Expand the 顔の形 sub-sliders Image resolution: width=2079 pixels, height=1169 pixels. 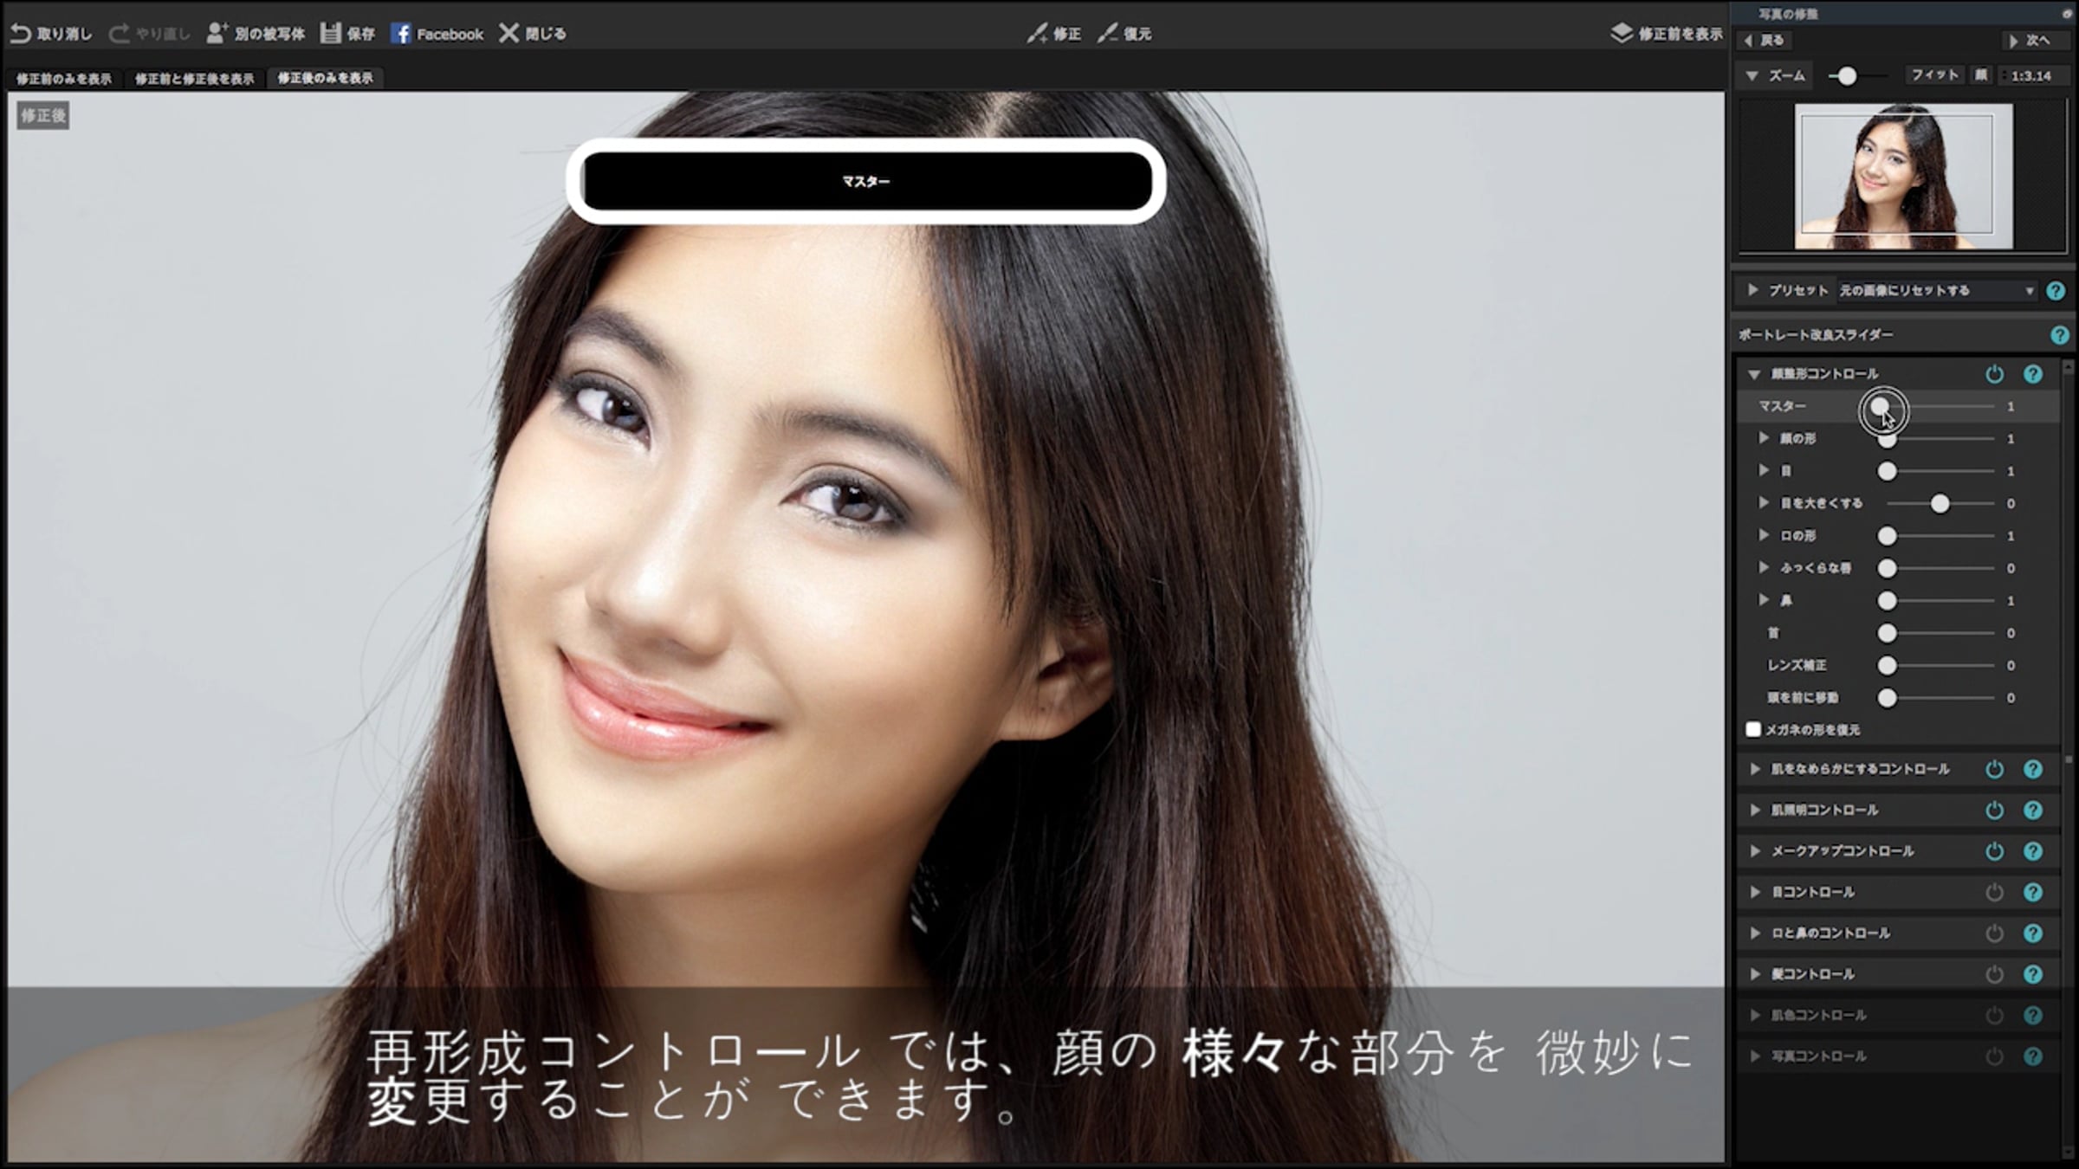click(1764, 438)
